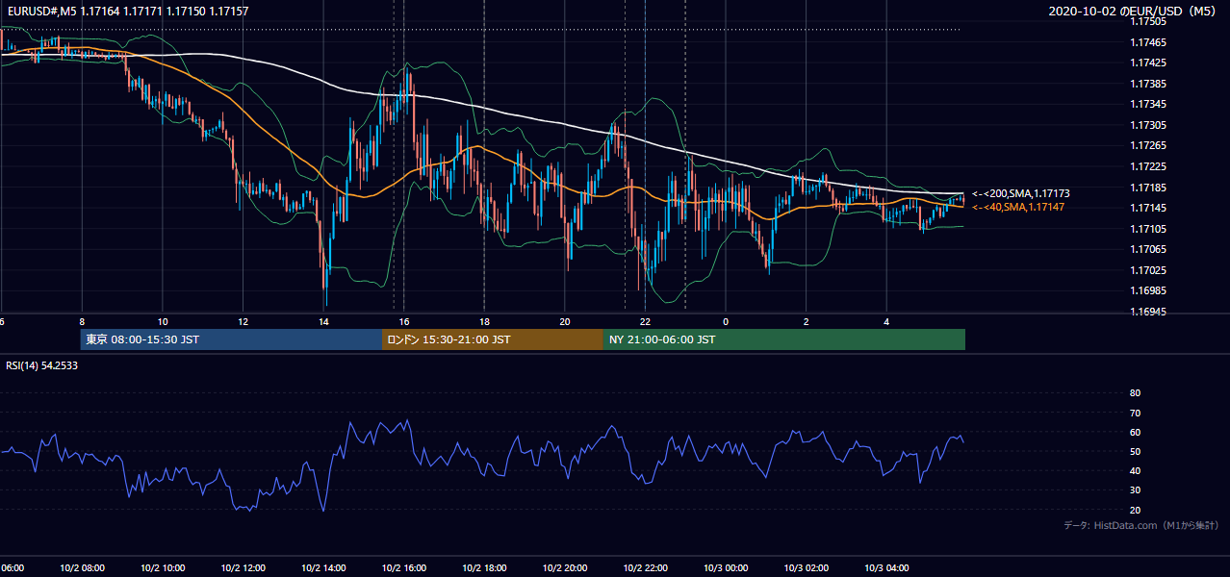Click price level 1.17385 on the axis
The image size is (1230, 577).
pyautogui.click(x=1147, y=84)
